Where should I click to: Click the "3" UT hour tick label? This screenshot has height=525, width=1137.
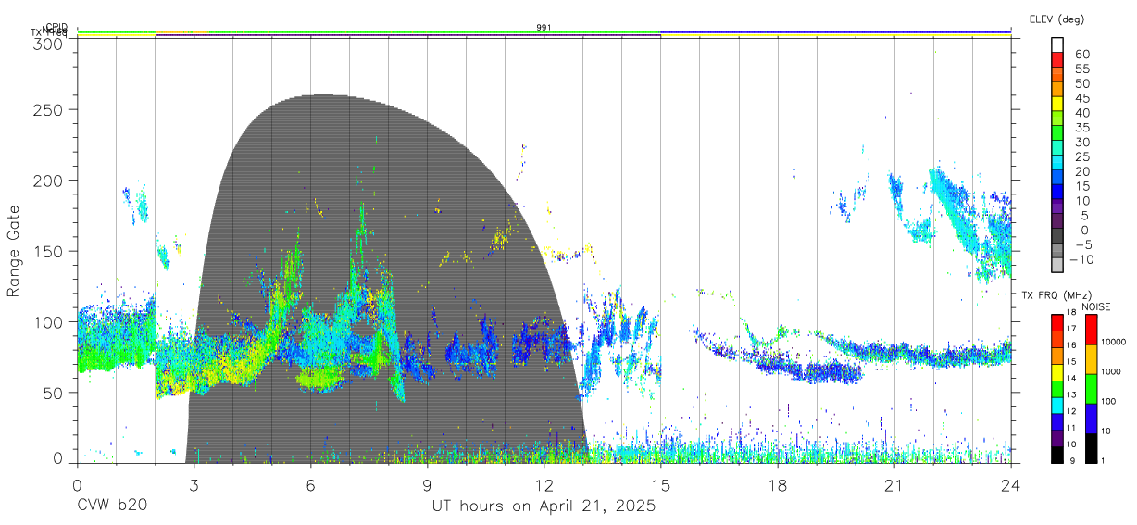tap(194, 485)
